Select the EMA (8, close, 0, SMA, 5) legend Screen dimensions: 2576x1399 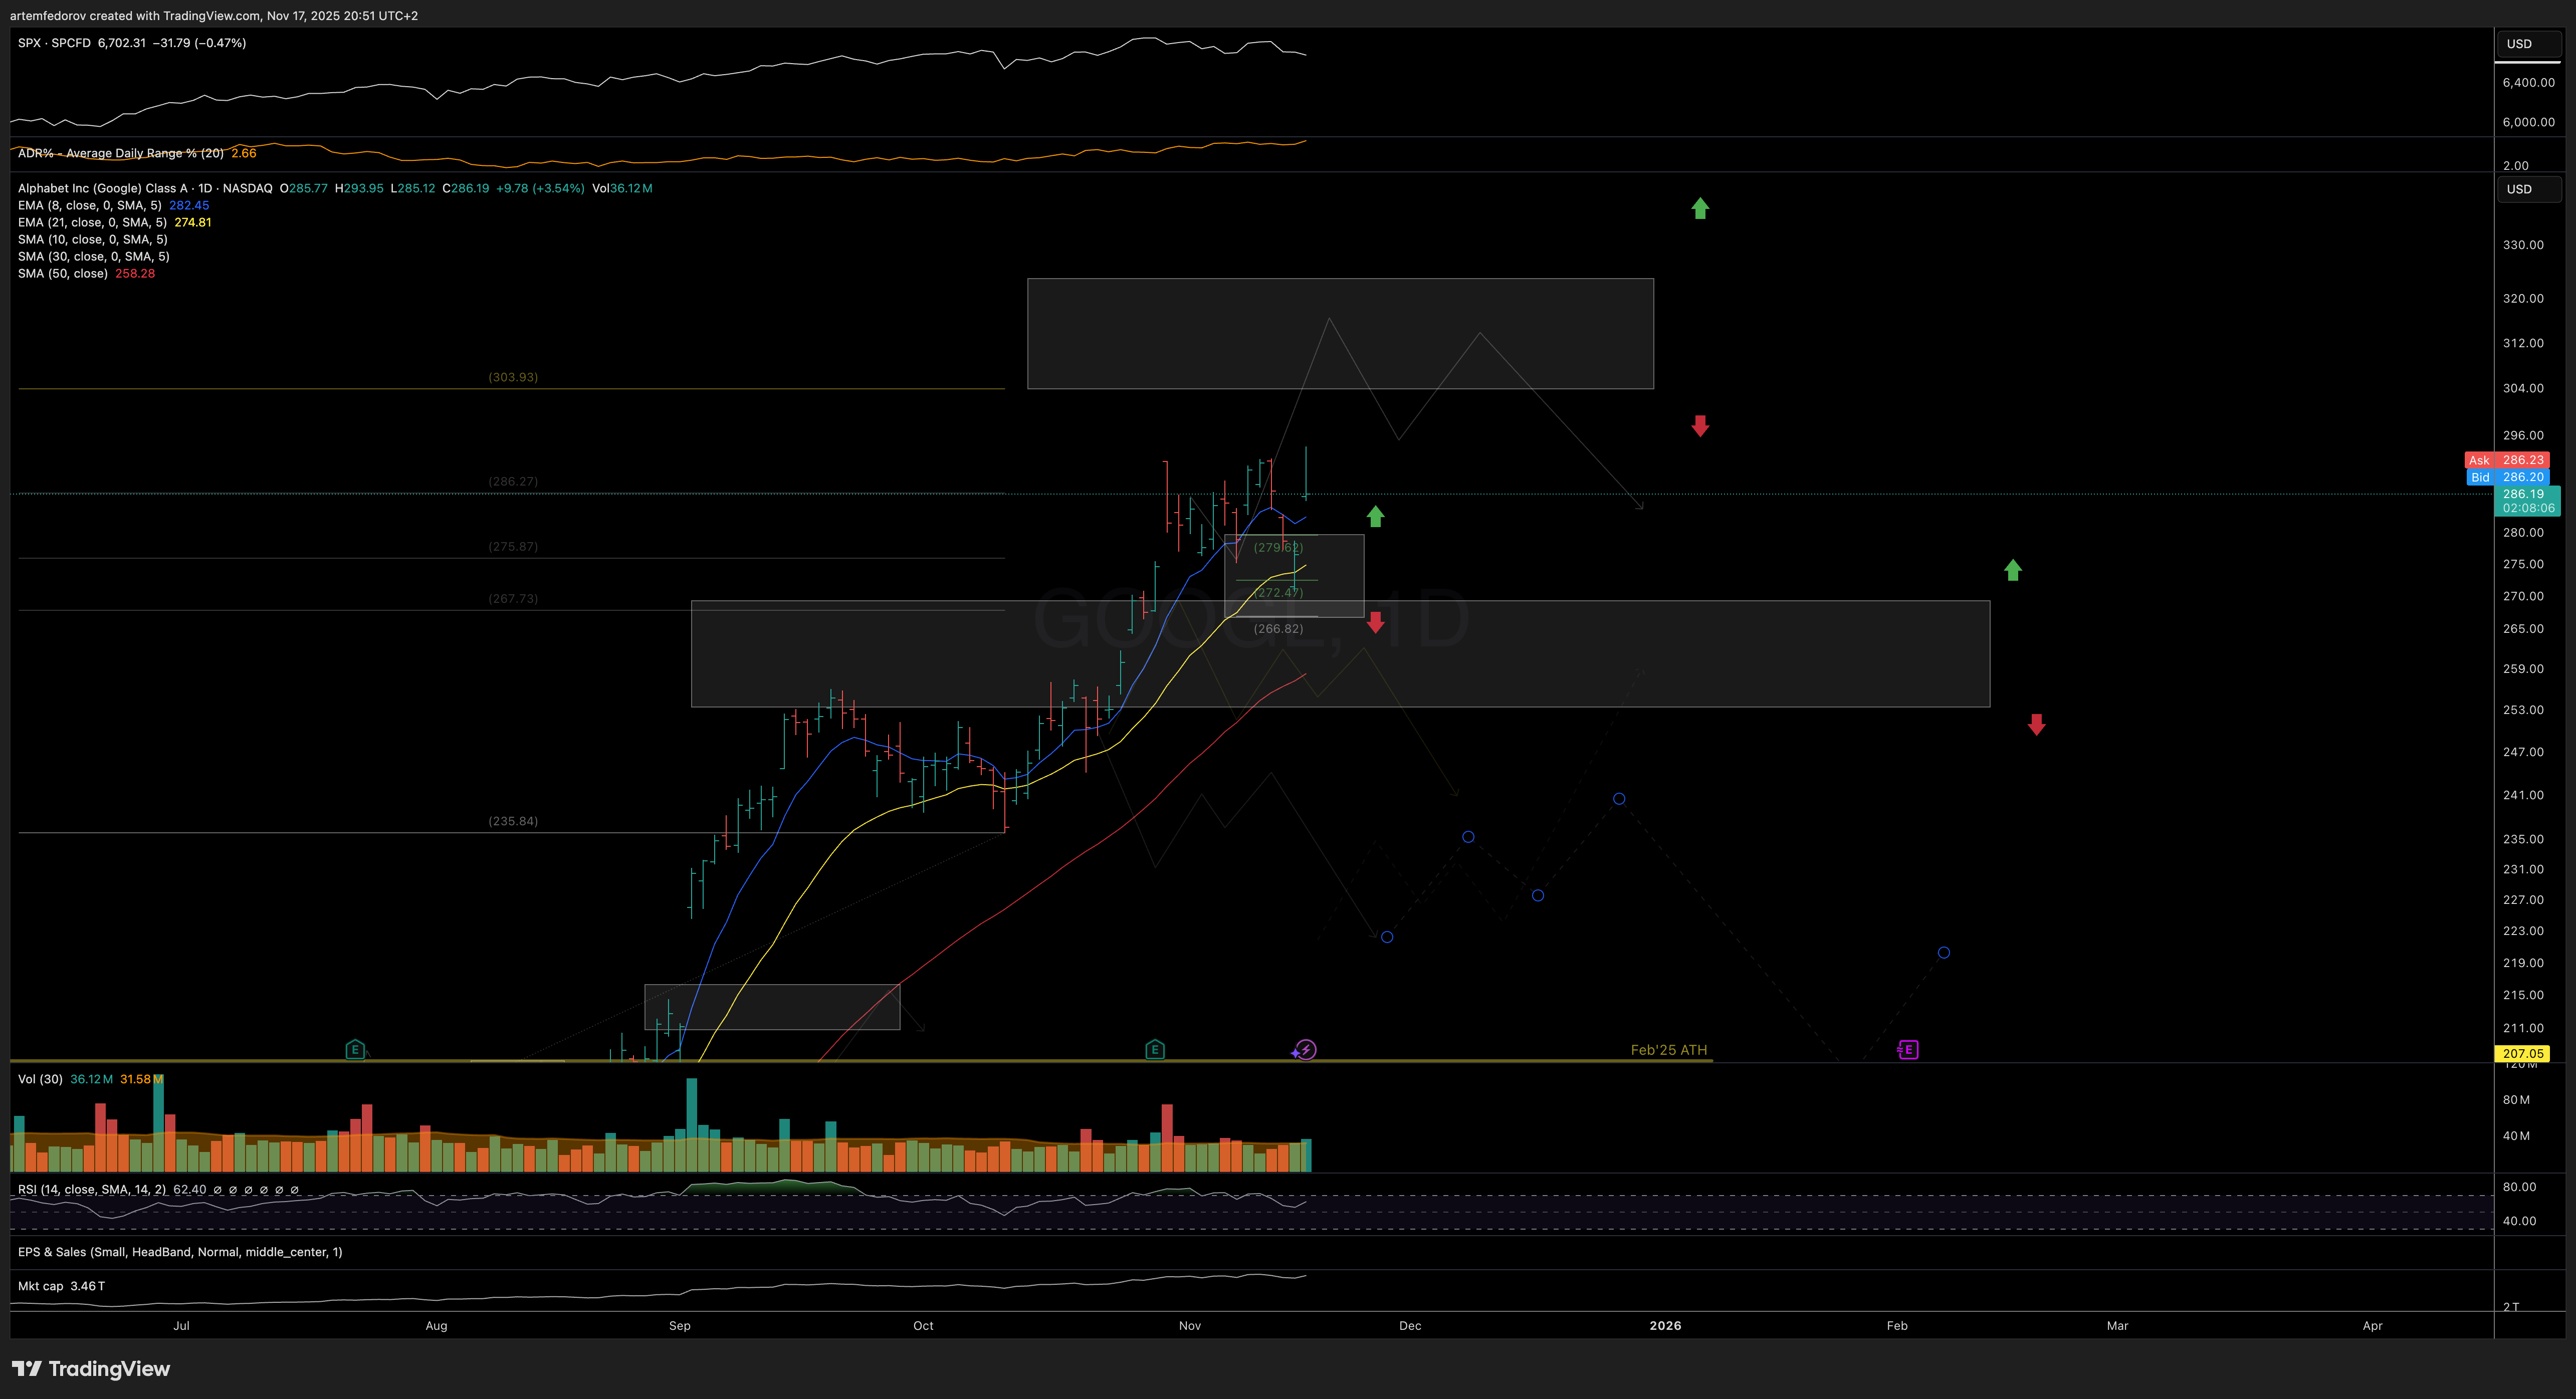(90, 205)
